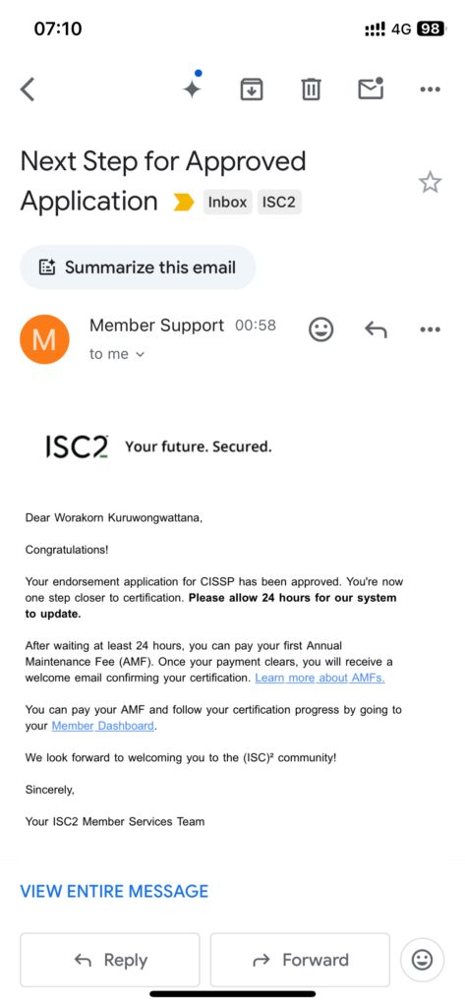The image size is (465, 1007).
Task: Open top toolbar three-dot menu
Action: pyautogui.click(x=431, y=89)
